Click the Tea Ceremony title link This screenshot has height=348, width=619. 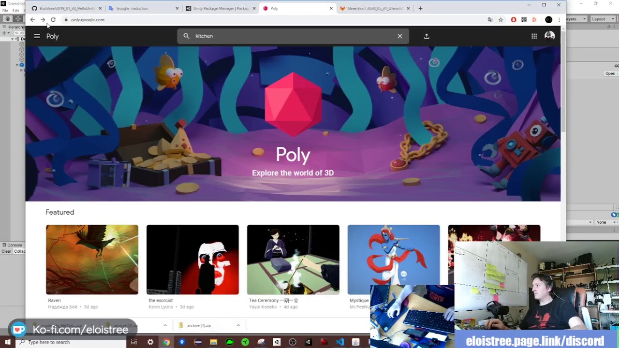274,300
